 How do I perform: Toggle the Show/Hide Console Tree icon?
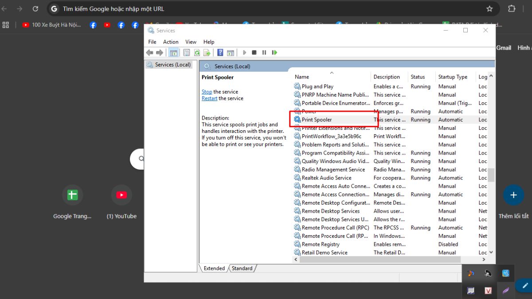tap(174, 53)
